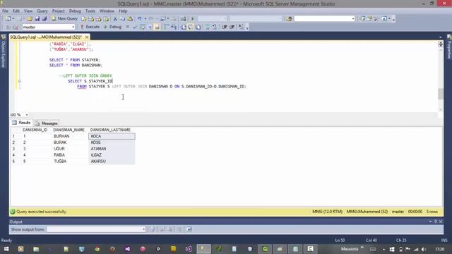Open the Edit menu

click(x=16, y=11)
